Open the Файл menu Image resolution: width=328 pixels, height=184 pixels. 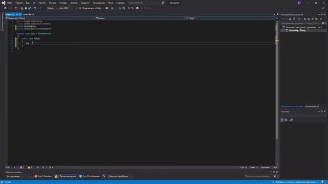(10, 3)
